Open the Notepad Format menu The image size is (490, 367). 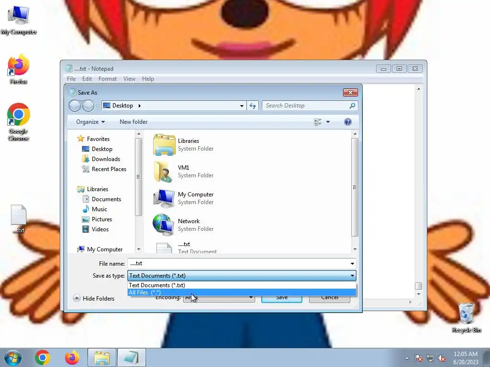pyautogui.click(x=108, y=79)
